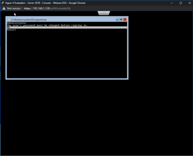Close the Google Chrome console window
Viewport: 193px width, 156px height.
pos(190,3)
